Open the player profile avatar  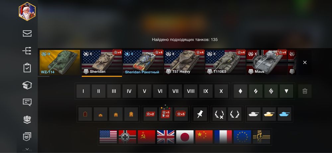pyautogui.click(x=27, y=11)
